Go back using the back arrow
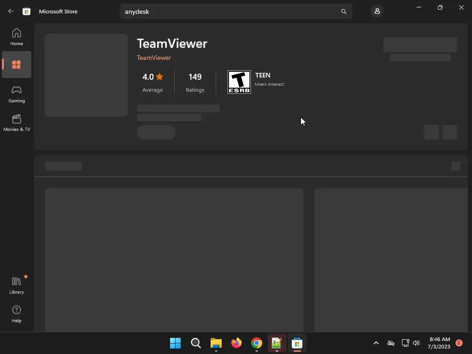The height and width of the screenshot is (354, 472). 11,12
